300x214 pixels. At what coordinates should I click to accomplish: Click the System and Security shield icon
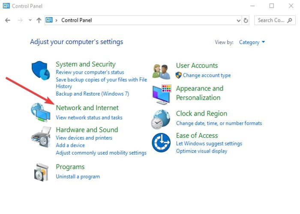[41, 71]
